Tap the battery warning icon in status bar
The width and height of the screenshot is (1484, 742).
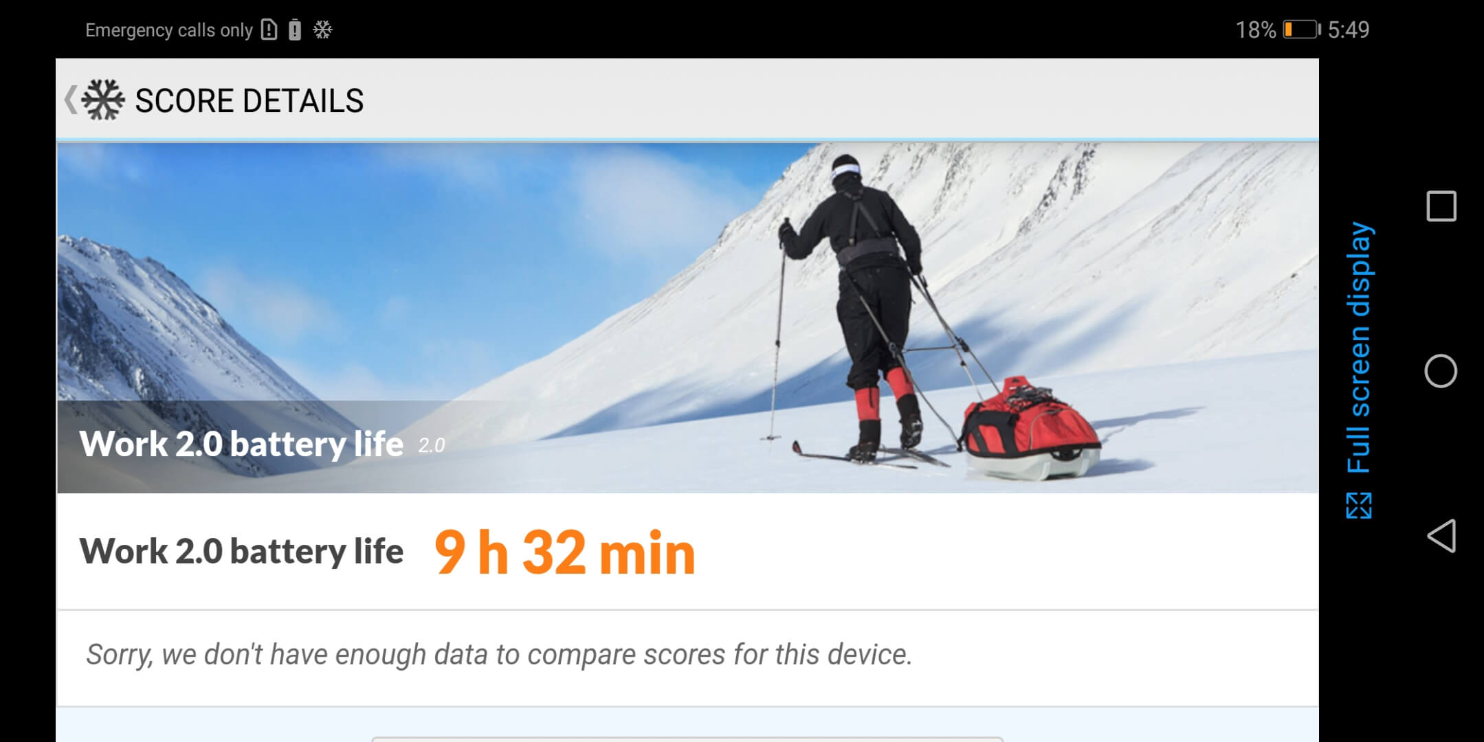295,30
